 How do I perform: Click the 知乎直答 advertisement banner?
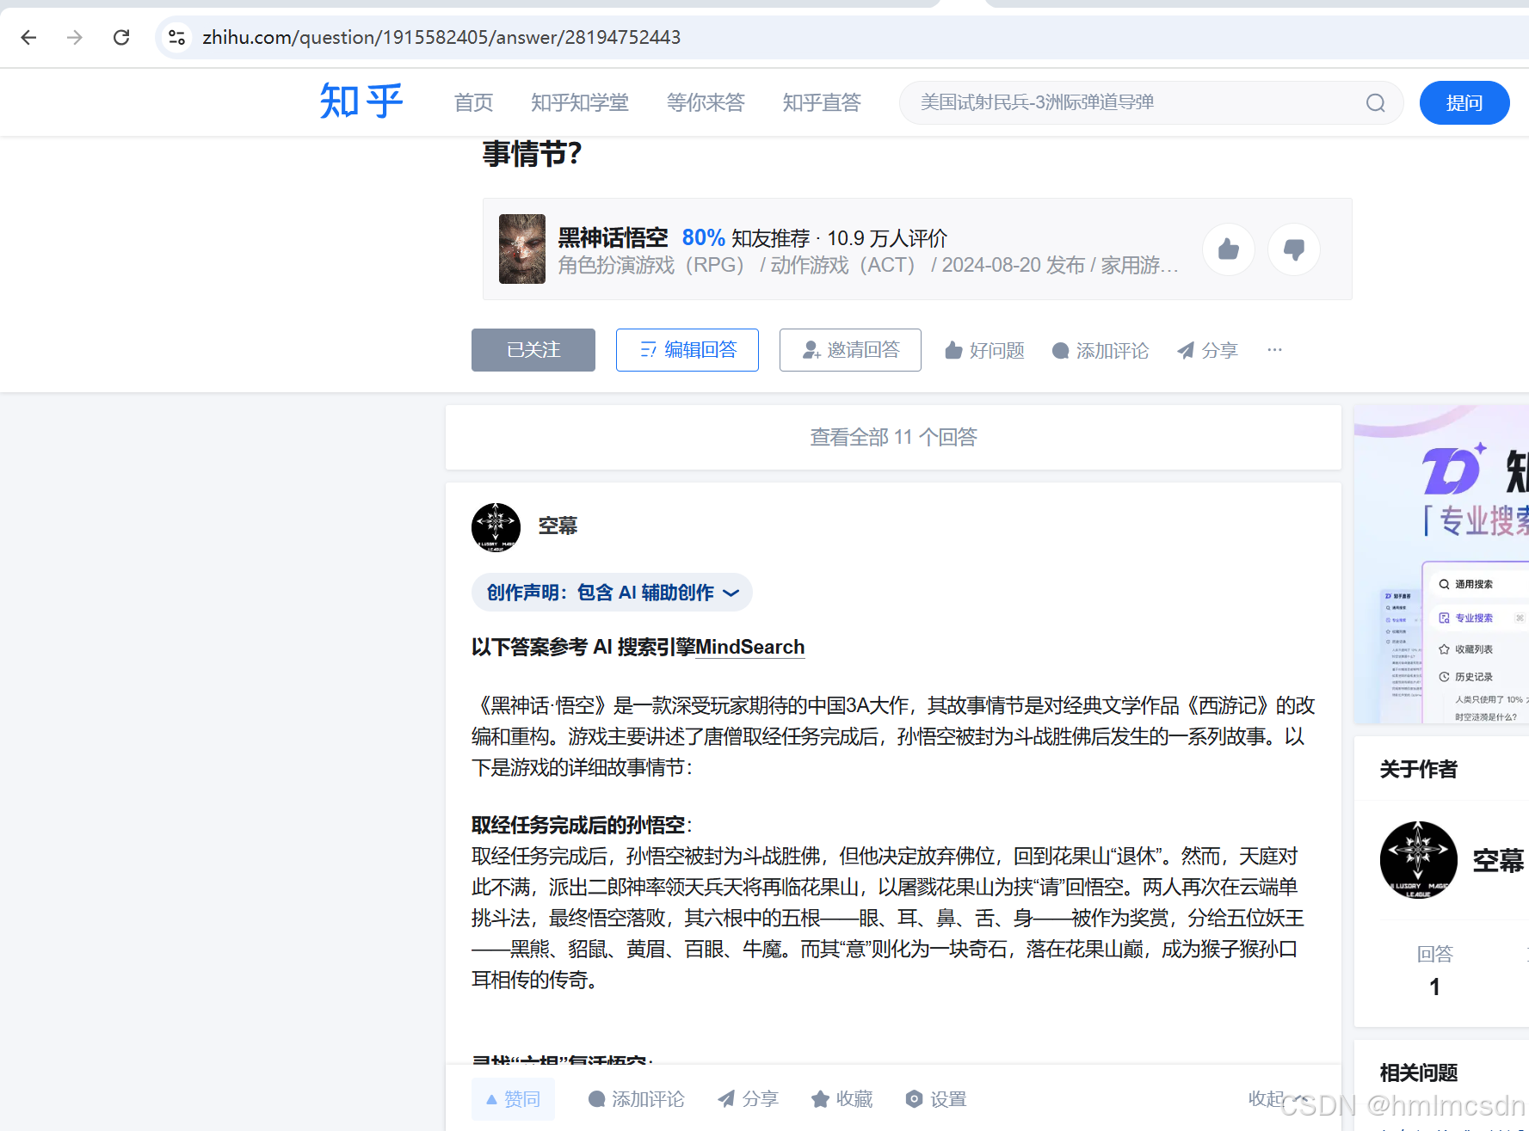[1441, 565]
